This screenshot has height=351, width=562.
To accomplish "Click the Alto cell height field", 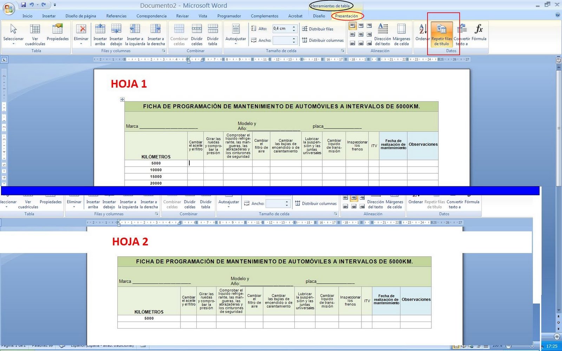I will pos(283,28).
